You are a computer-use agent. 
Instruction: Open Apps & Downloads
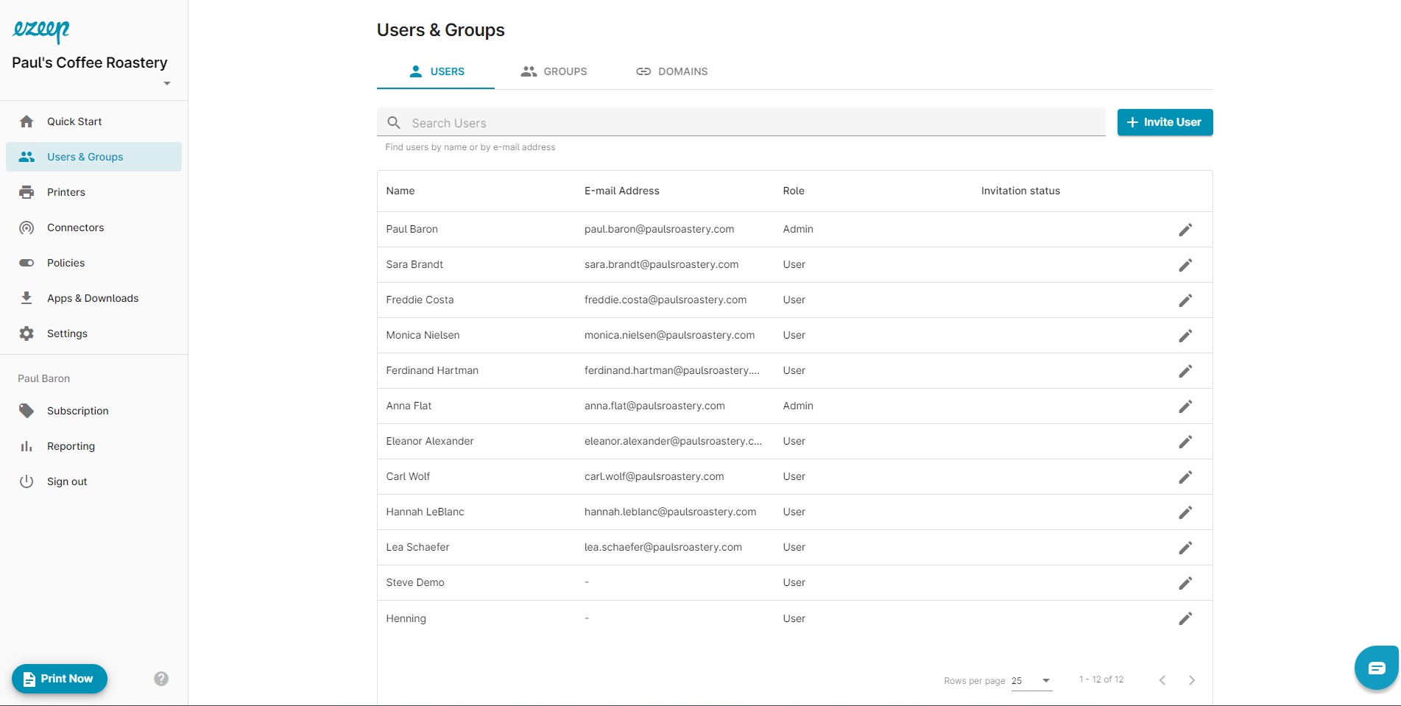point(93,298)
